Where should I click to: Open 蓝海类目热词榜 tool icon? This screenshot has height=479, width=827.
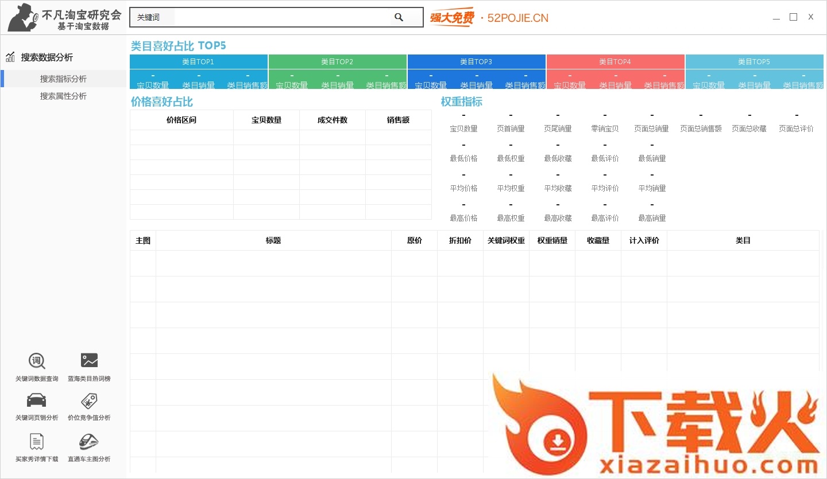pyautogui.click(x=89, y=361)
